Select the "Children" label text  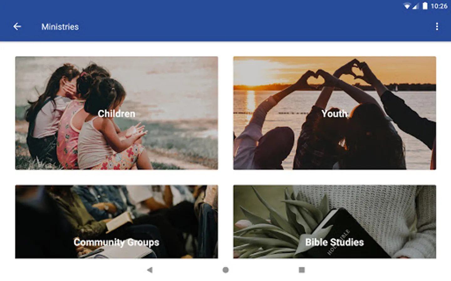coord(117,114)
